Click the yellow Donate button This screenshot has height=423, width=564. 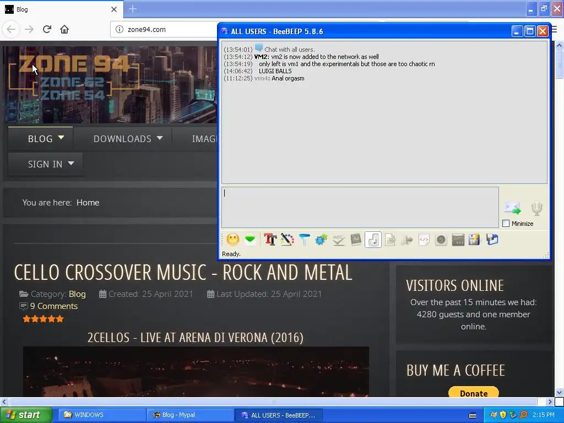[474, 392]
